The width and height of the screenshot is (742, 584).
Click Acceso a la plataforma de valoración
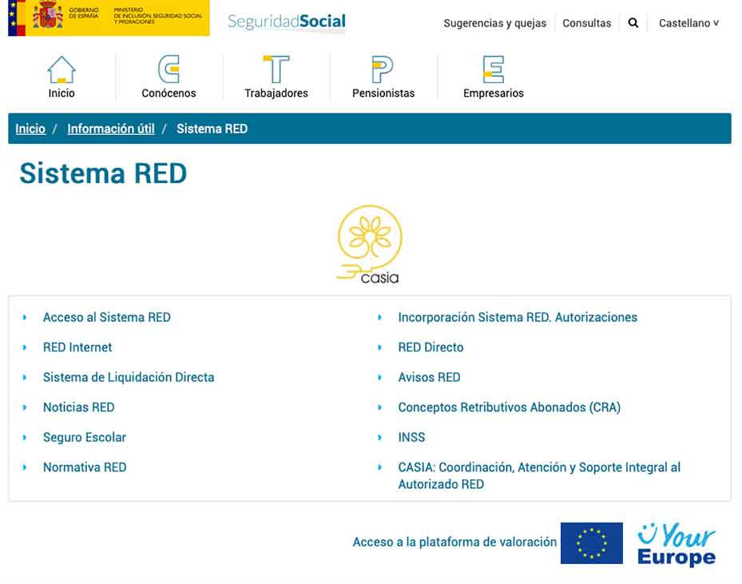454,542
